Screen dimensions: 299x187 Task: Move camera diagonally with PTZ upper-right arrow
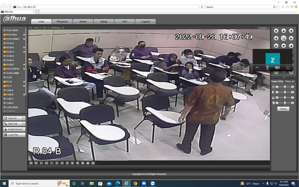tap(291, 31)
